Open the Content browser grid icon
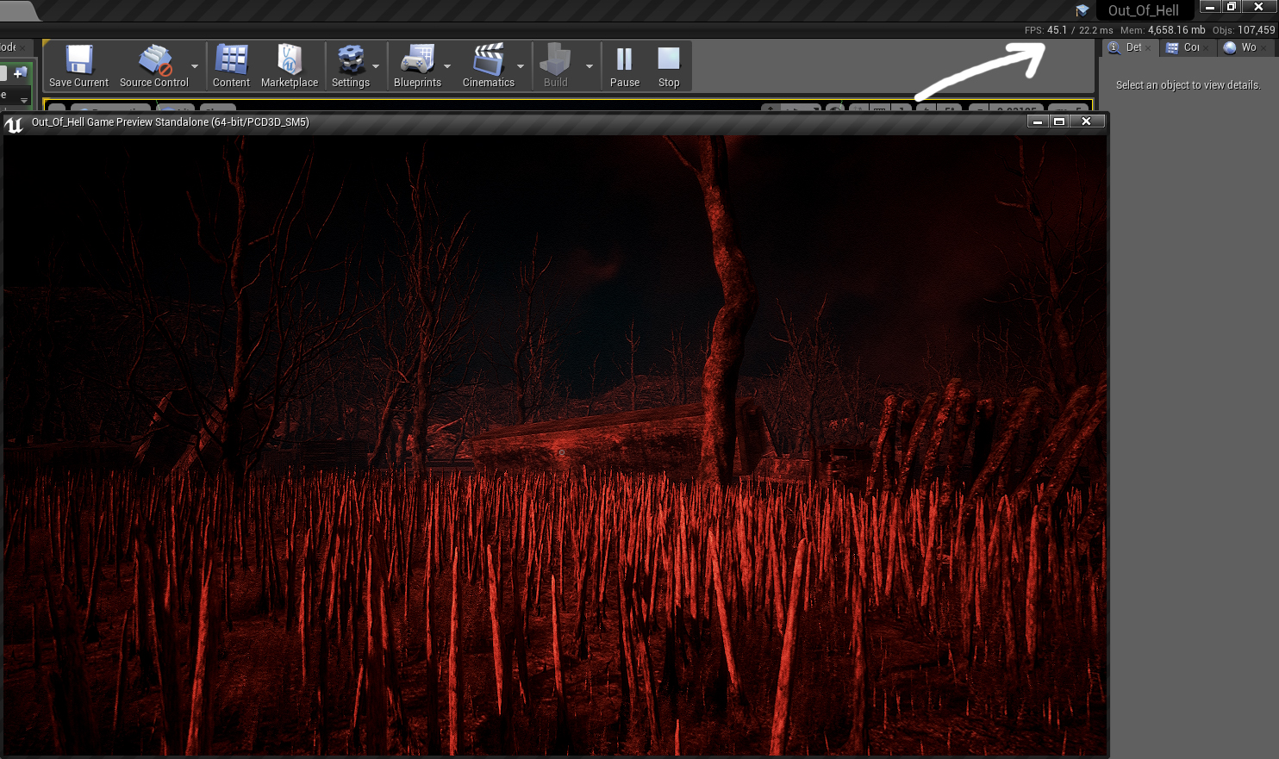Image resolution: width=1279 pixels, height=759 pixels. 231,60
